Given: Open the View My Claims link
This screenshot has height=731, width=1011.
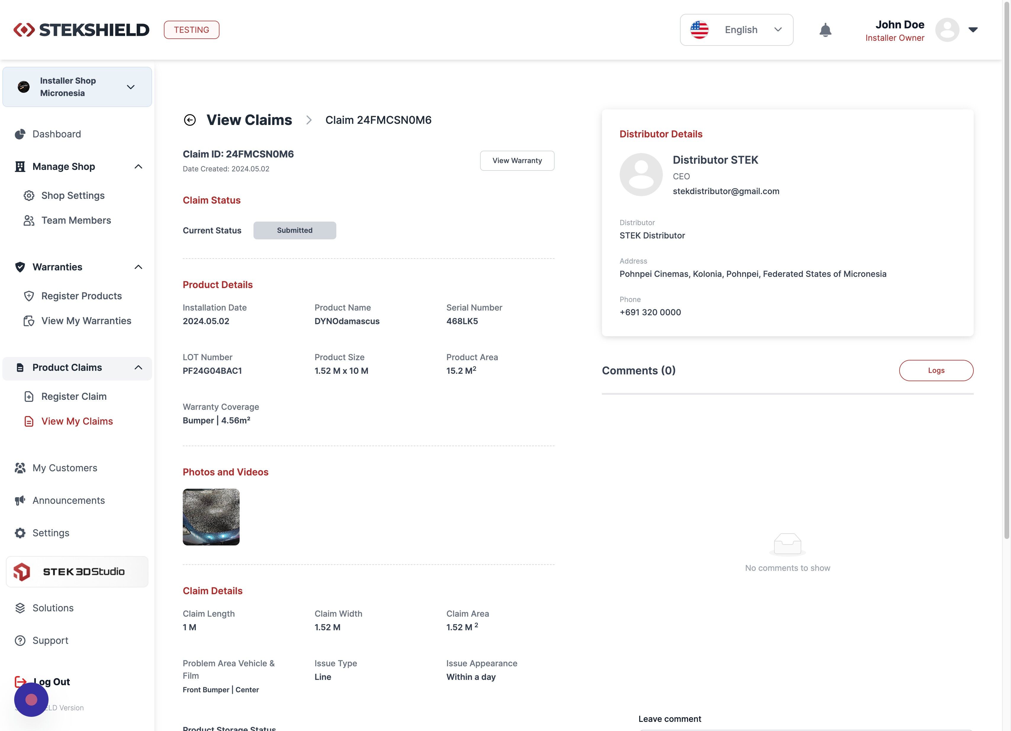Looking at the screenshot, I should (x=77, y=422).
